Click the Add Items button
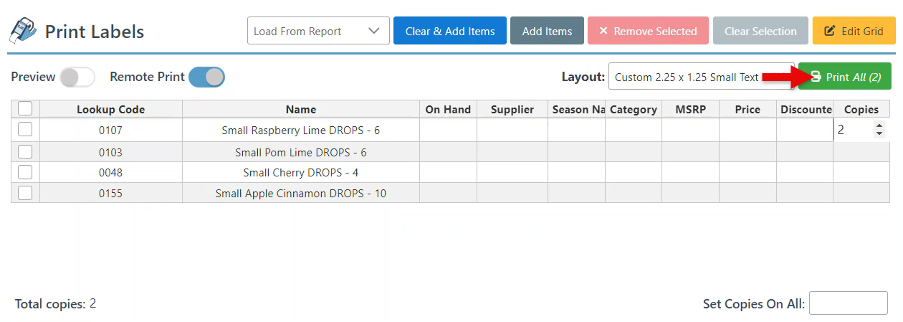Viewport: 903px width, 322px height. [x=547, y=31]
